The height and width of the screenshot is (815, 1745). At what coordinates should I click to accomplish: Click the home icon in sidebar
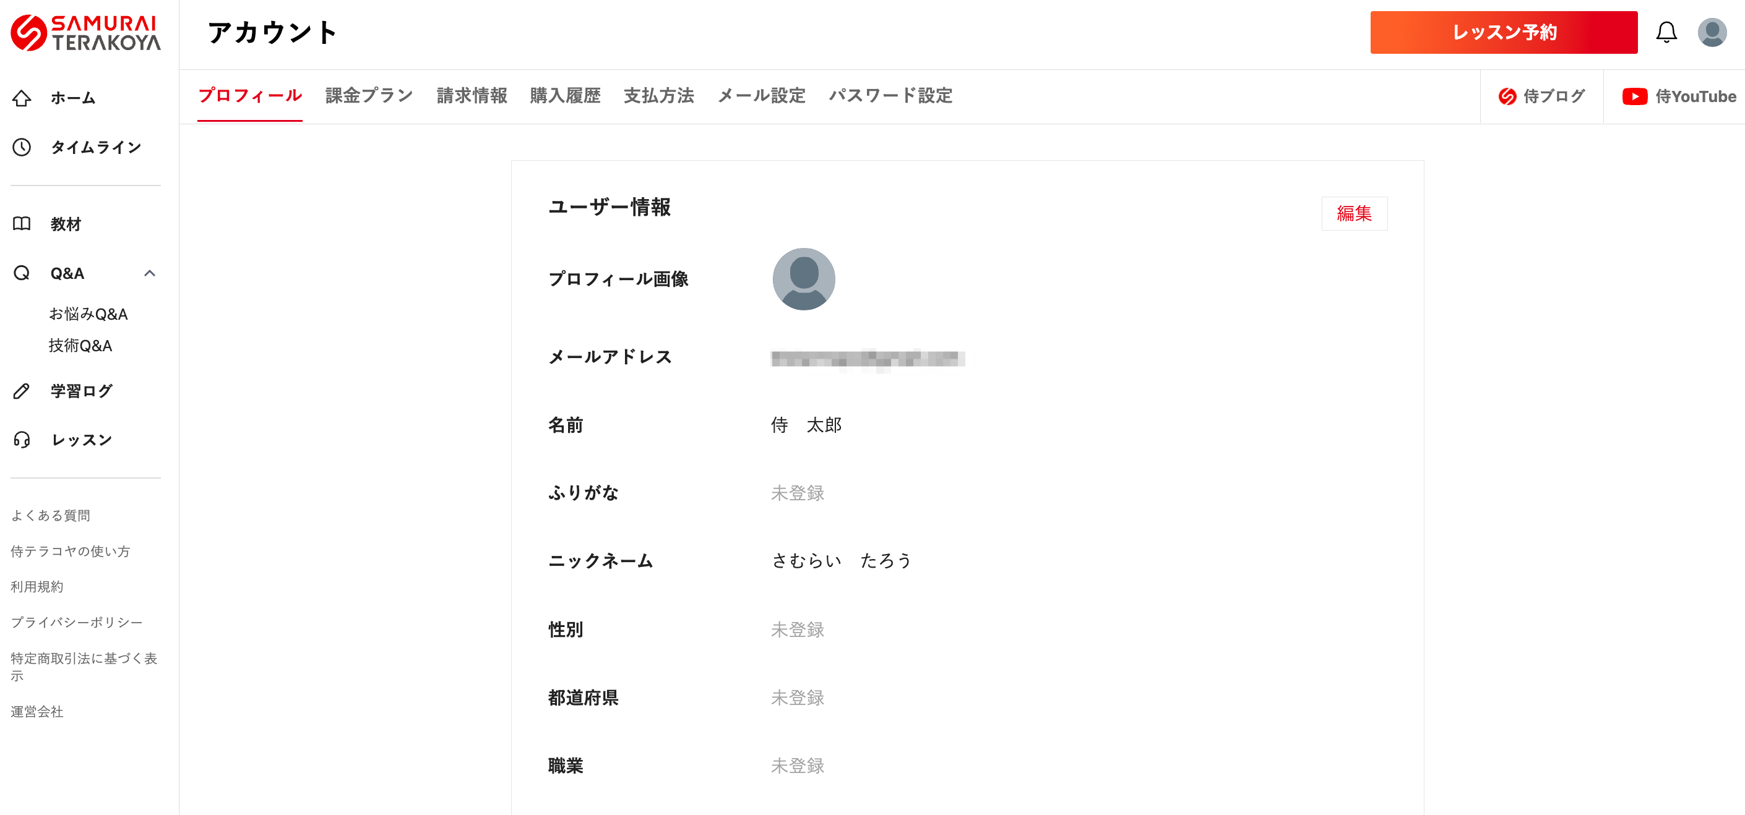22,98
